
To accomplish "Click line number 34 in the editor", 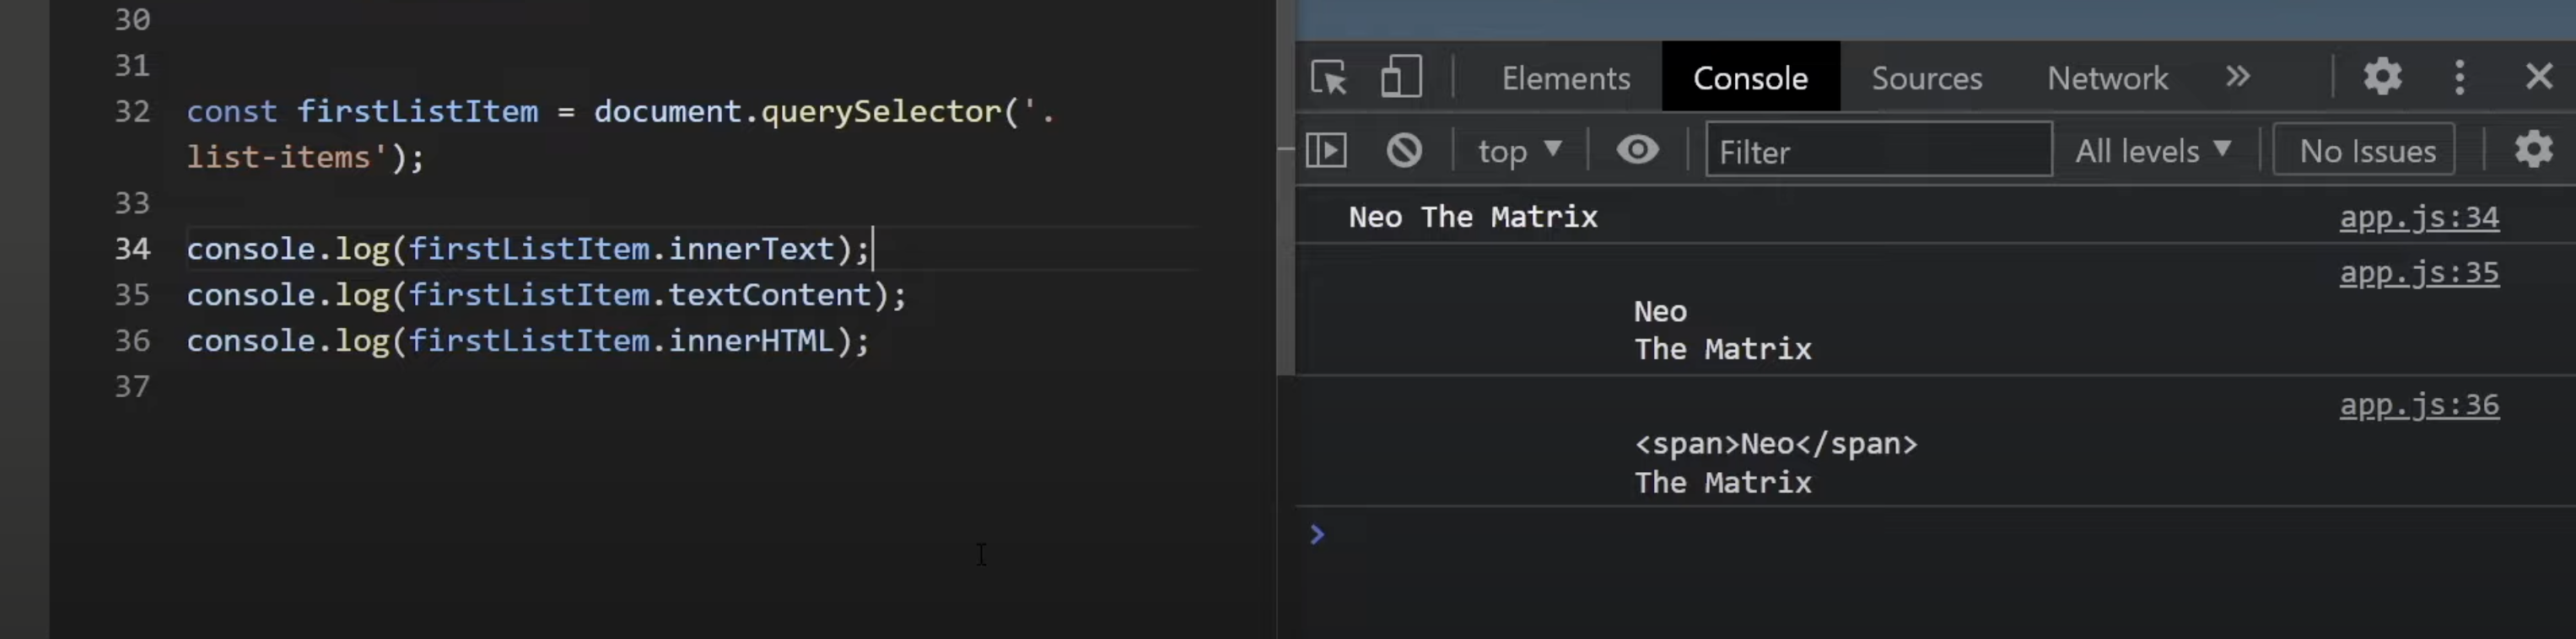I will [x=132, y=249].
